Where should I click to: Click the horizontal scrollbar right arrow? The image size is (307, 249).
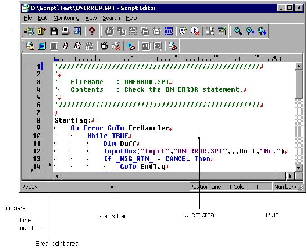pos(290,176)
